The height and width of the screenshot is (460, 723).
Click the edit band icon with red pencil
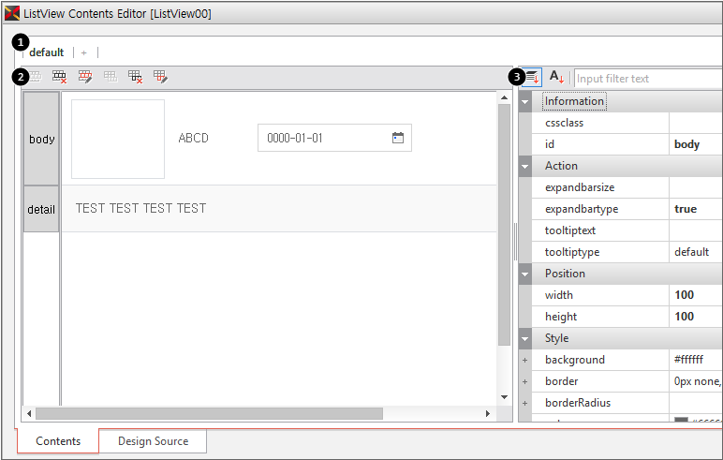coord(85,78)
